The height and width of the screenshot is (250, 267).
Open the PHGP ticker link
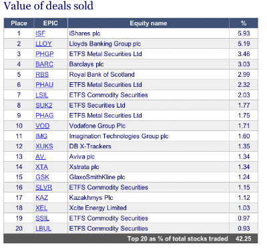(45, 54)
